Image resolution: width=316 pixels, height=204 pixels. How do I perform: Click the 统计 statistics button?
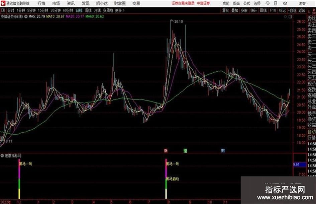254,10
